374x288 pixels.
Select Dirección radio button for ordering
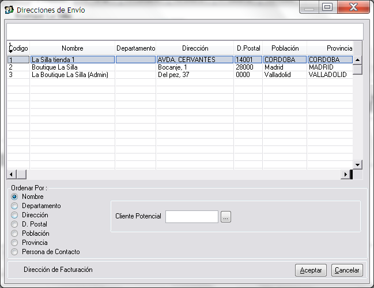click(x=14, y=215)
